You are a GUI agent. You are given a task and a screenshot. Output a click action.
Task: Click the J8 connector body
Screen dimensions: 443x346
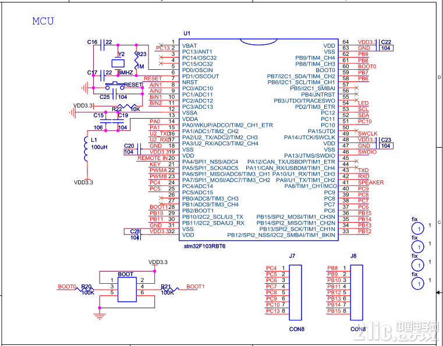point(356,293)
